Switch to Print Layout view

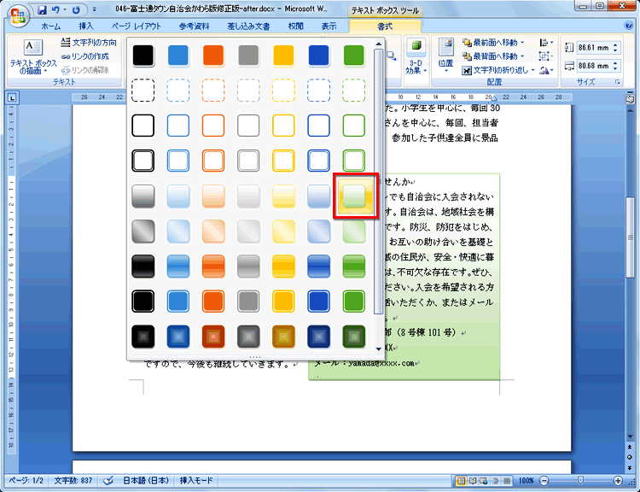(461, 481)
